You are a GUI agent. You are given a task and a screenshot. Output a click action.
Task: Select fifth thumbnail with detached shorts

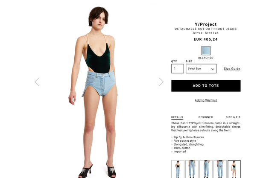point(234,169)
